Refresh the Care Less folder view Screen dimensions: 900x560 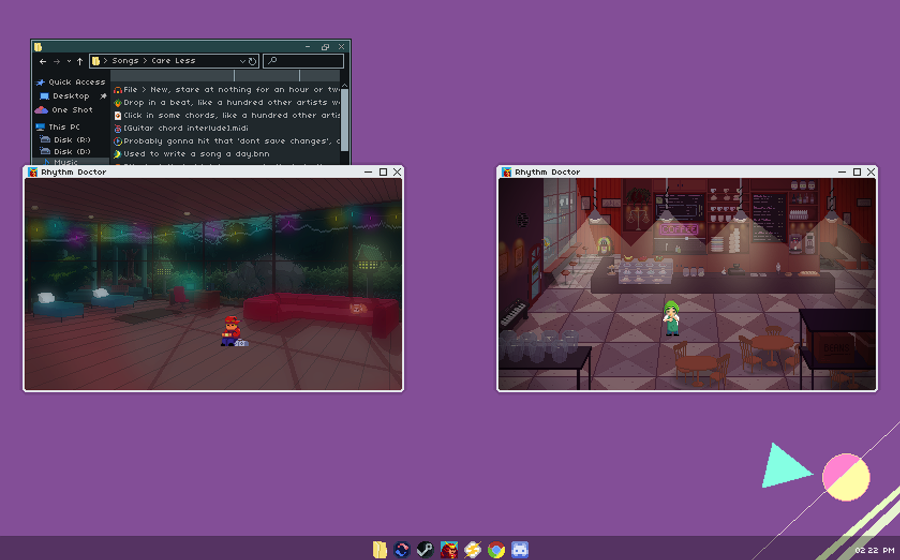tap(252, 62)
